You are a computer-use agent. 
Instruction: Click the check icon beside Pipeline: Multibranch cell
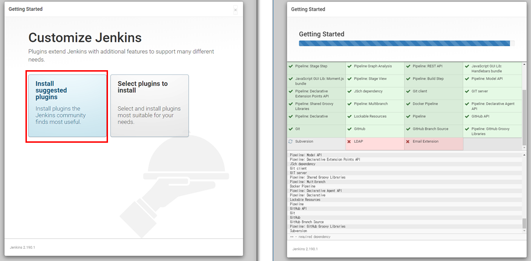coord(349,104)
